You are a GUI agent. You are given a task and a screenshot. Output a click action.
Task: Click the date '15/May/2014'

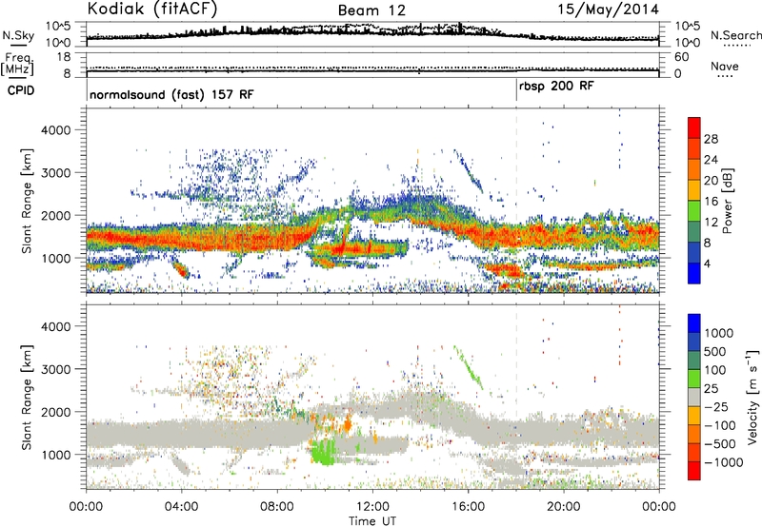click(608, 10)
